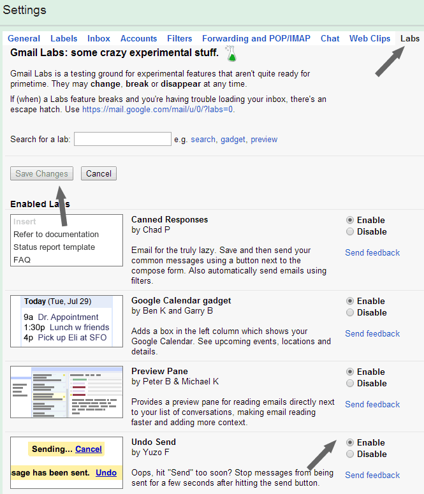Click the Enabled Labs heading
424x494 pixels.
coord(40,204)
